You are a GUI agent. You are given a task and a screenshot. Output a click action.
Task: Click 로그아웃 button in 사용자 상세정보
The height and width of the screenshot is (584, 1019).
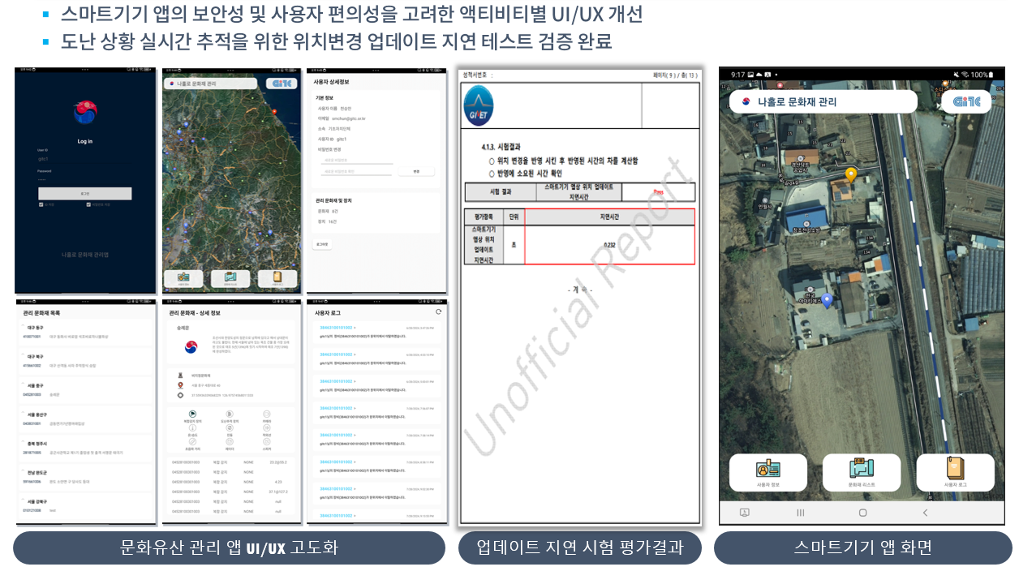[322, 243]
